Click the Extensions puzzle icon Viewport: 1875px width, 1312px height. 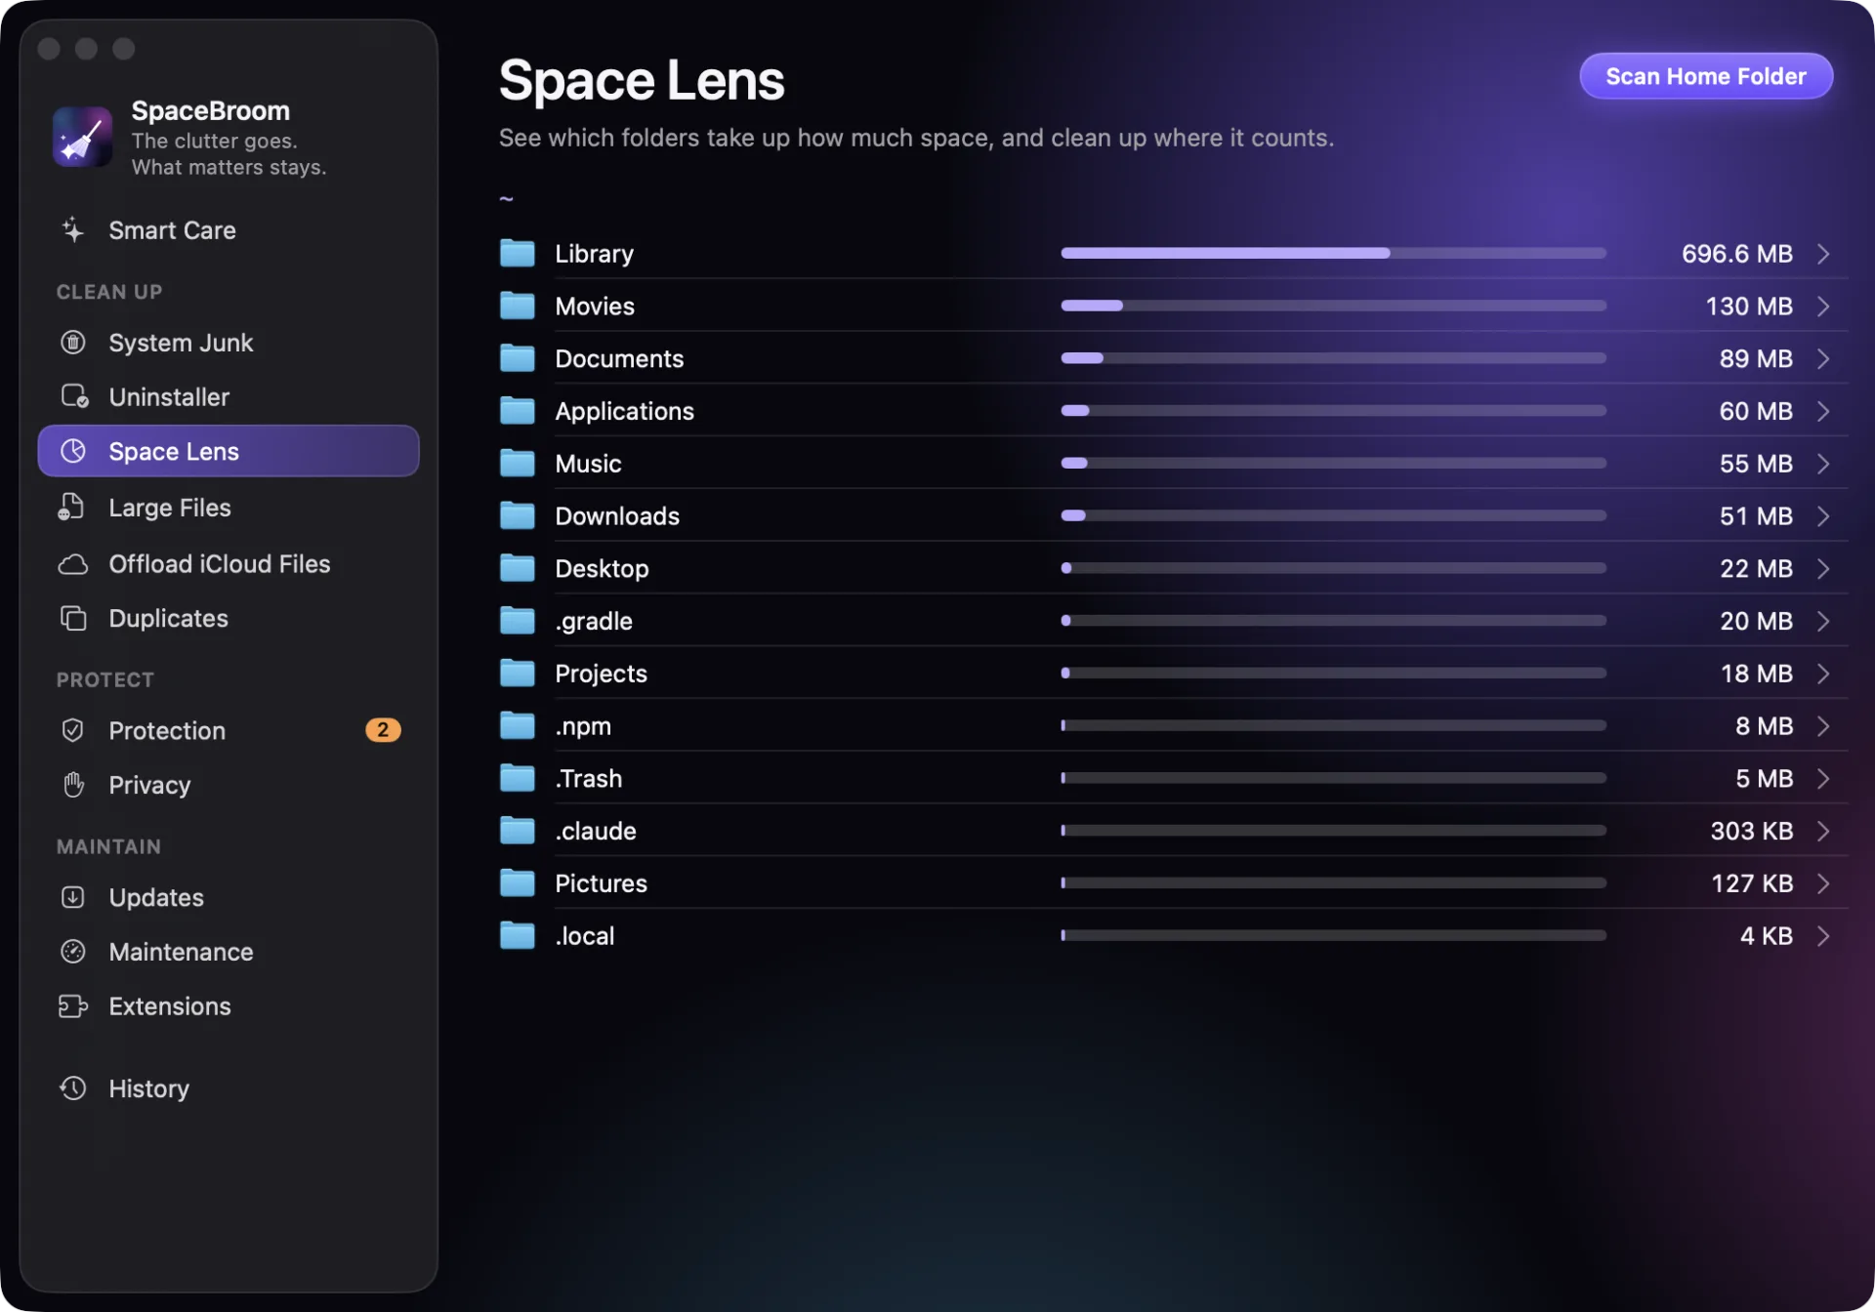click(73, 1006)
